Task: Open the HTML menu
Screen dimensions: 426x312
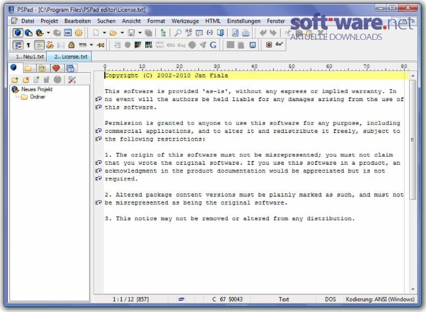Action: pyautogui.click(x=213, y=21)
